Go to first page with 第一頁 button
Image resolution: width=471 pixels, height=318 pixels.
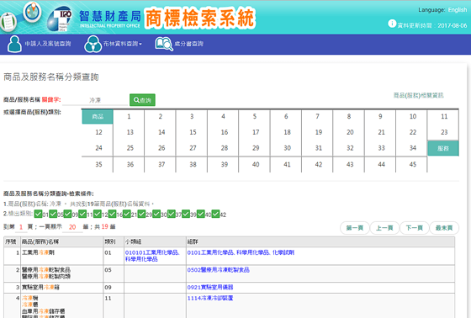(x=354, y=228)
